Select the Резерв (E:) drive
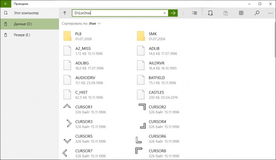This screenshot has width=276, height=160. [30, 35]
